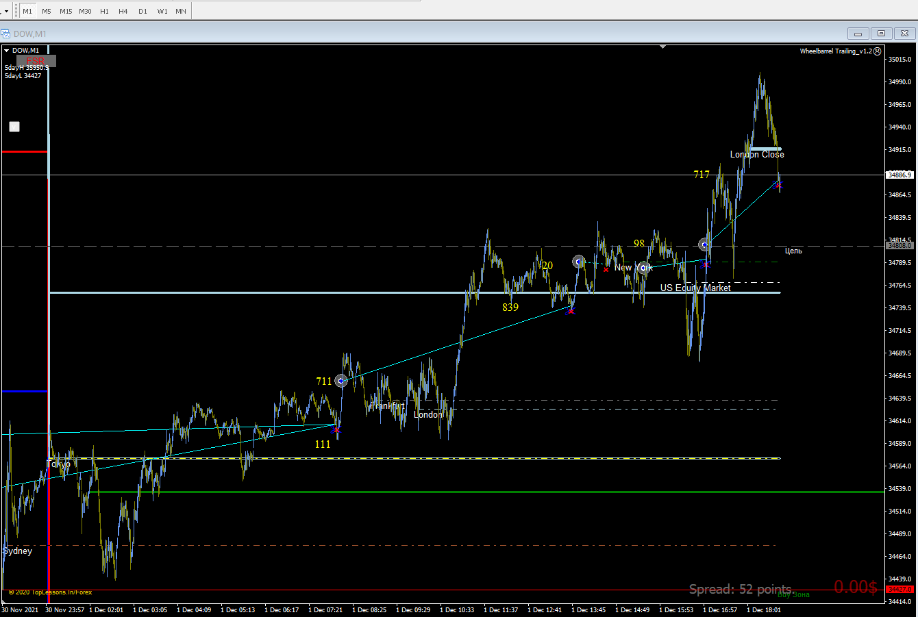Click the 30 Nov 23:57 time label

pyautogui.click(x=64, y=609)
